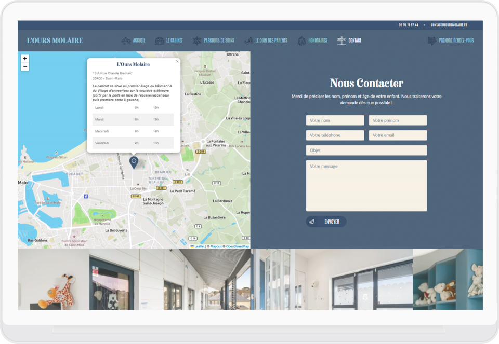499x344 pixels.
Task: Click the Votre message text area
Action: point(366,186)
